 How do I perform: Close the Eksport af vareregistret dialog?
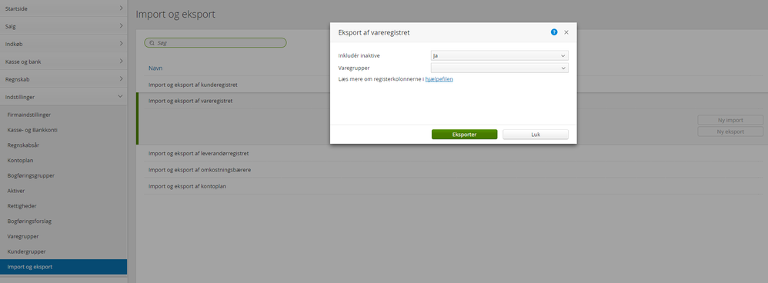pos(566,32)
